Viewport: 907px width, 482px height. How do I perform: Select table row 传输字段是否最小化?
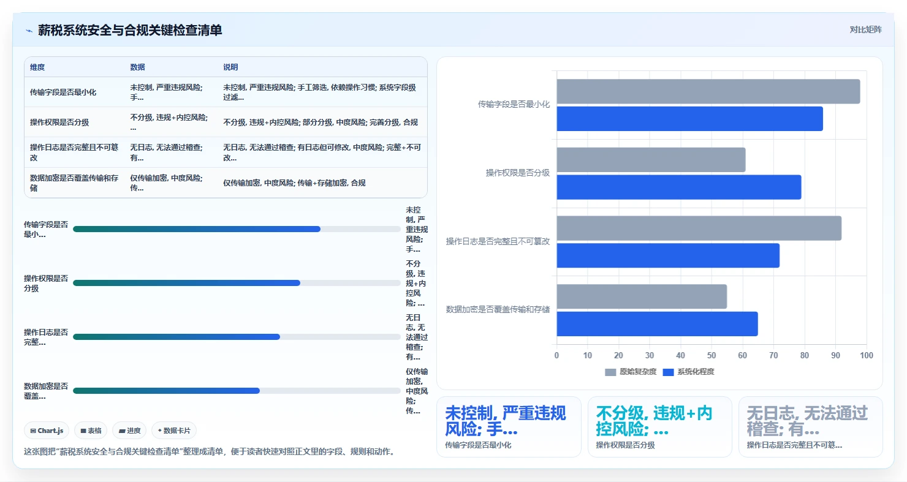click(226, 92)
